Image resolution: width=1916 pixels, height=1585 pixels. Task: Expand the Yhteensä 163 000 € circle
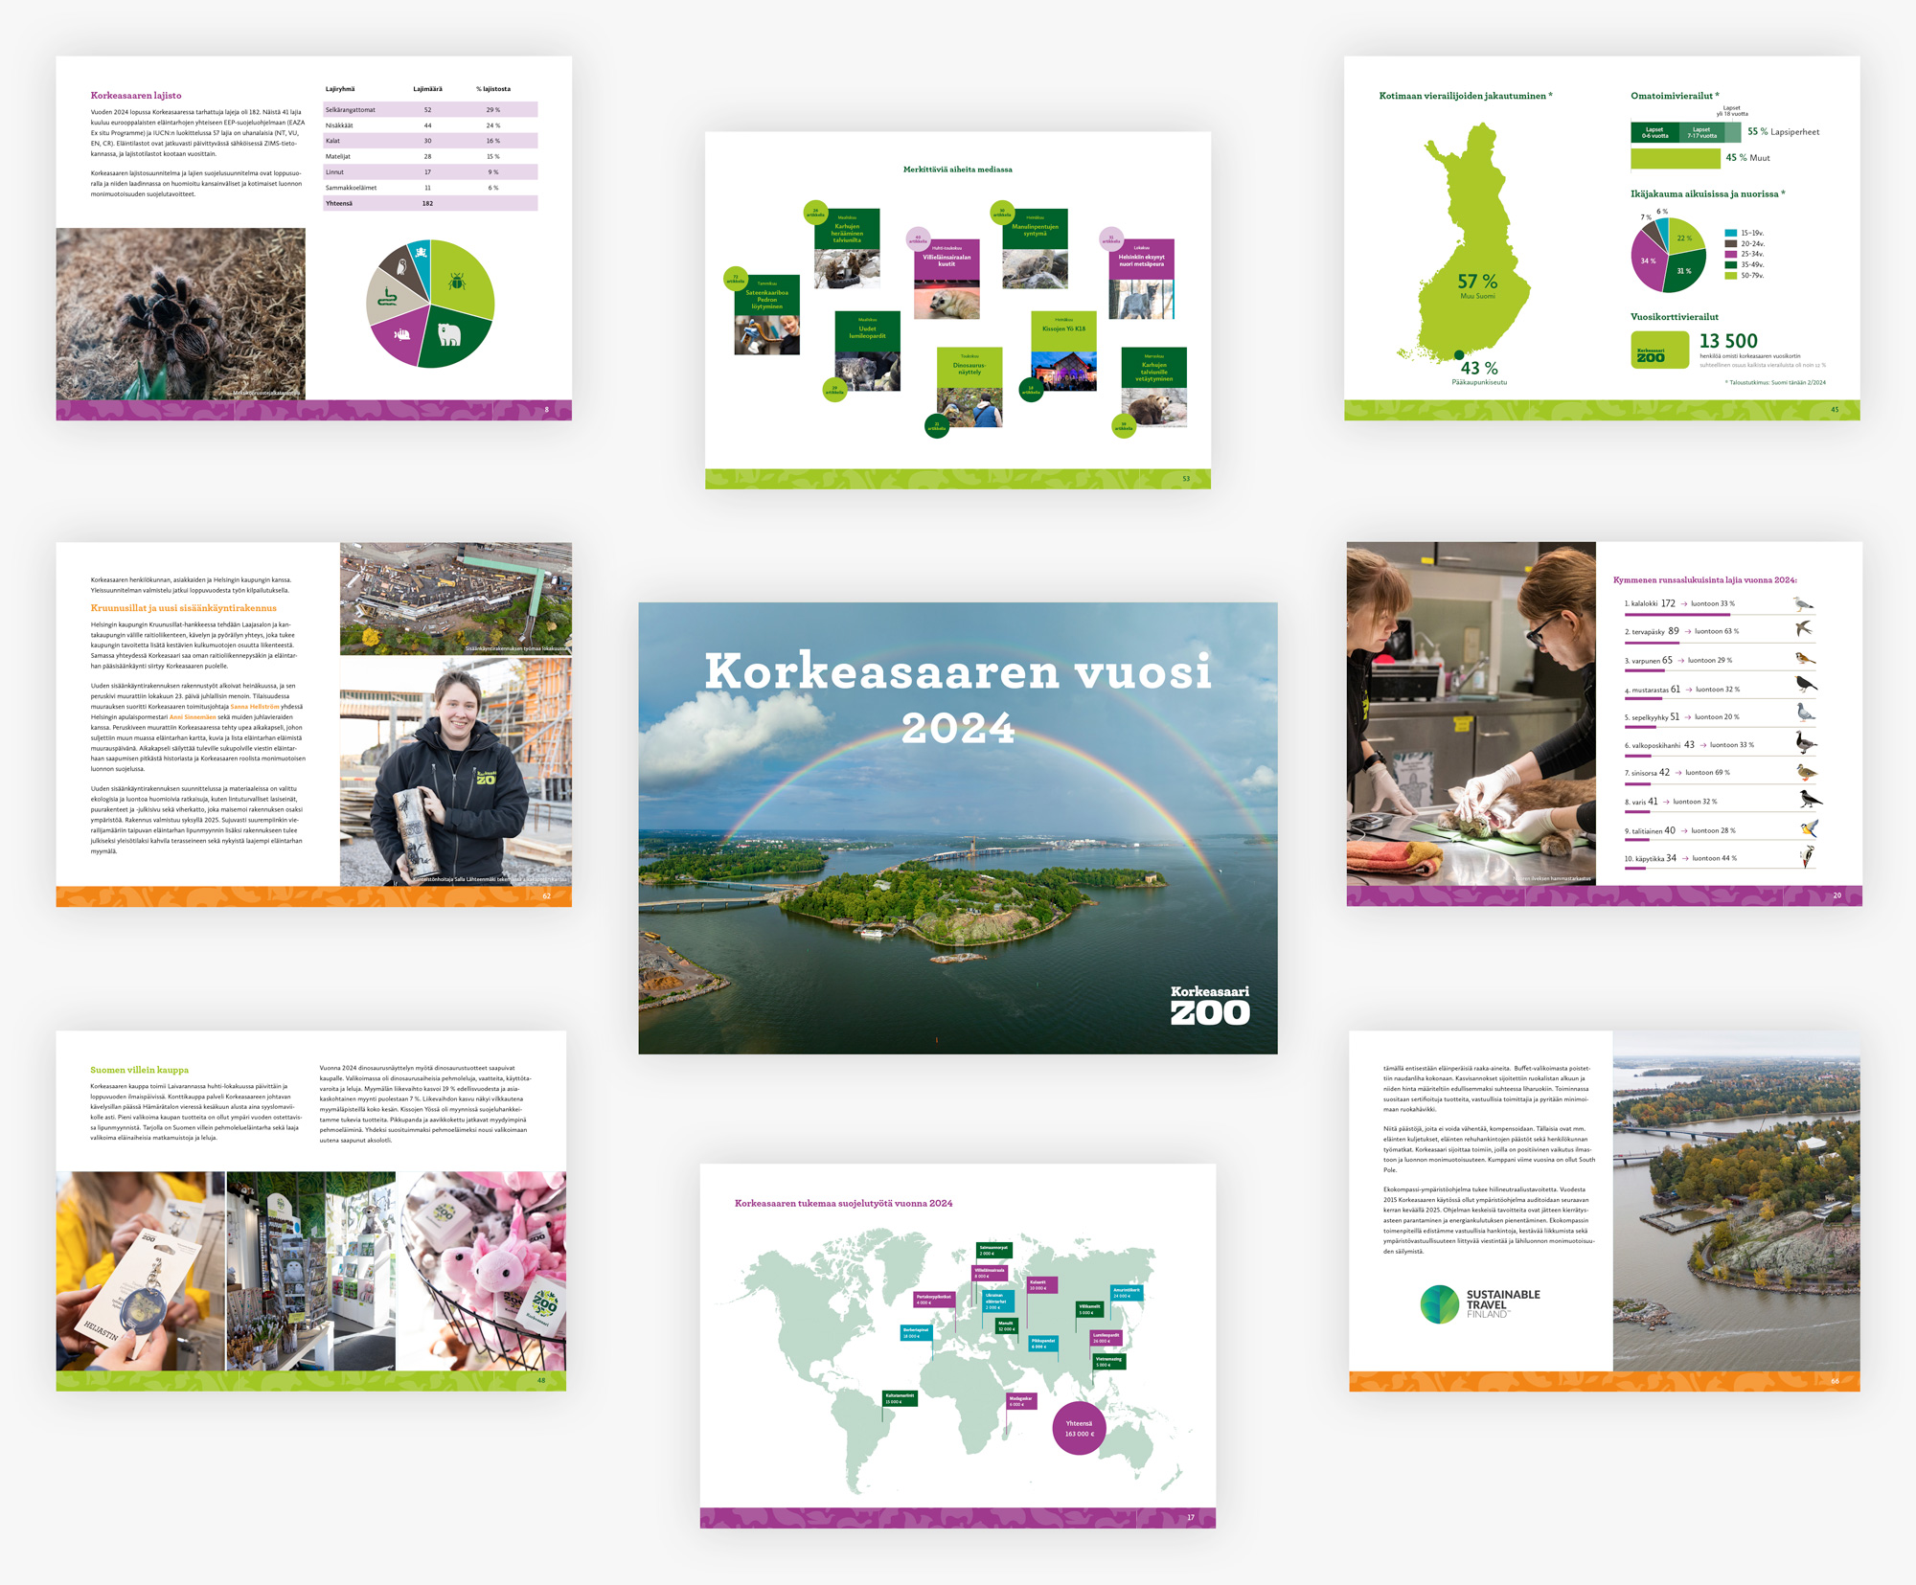1080,1430
